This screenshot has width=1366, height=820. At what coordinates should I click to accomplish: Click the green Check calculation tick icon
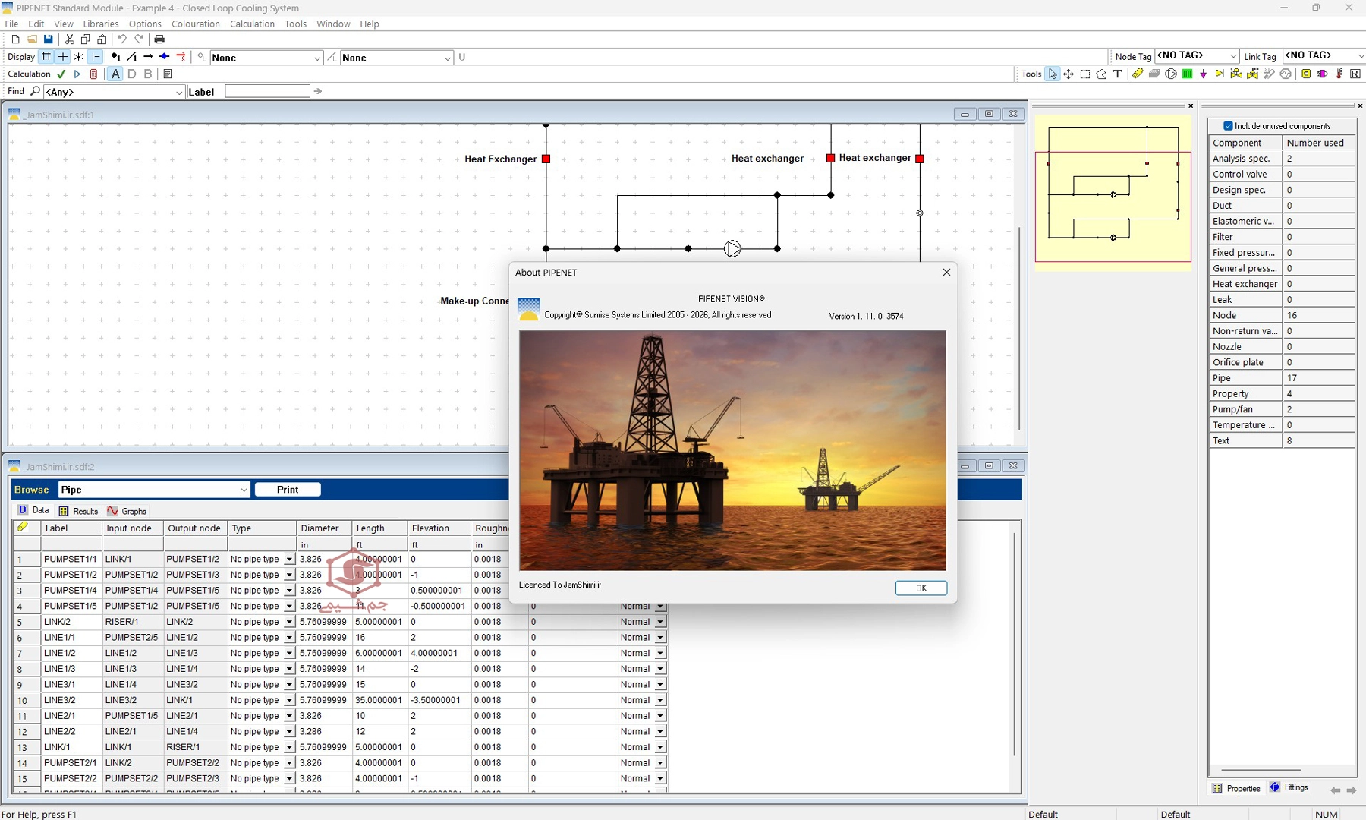pos(61,74)
